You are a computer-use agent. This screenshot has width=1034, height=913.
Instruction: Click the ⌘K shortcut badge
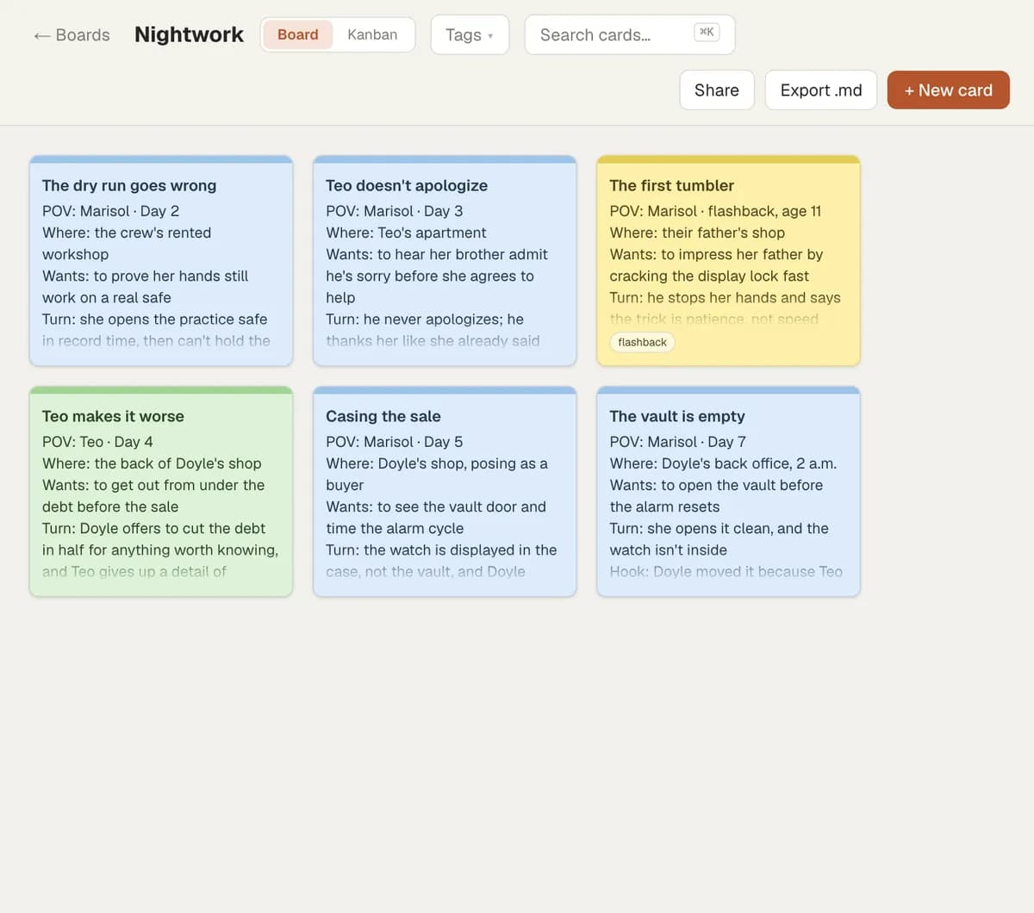707,32
